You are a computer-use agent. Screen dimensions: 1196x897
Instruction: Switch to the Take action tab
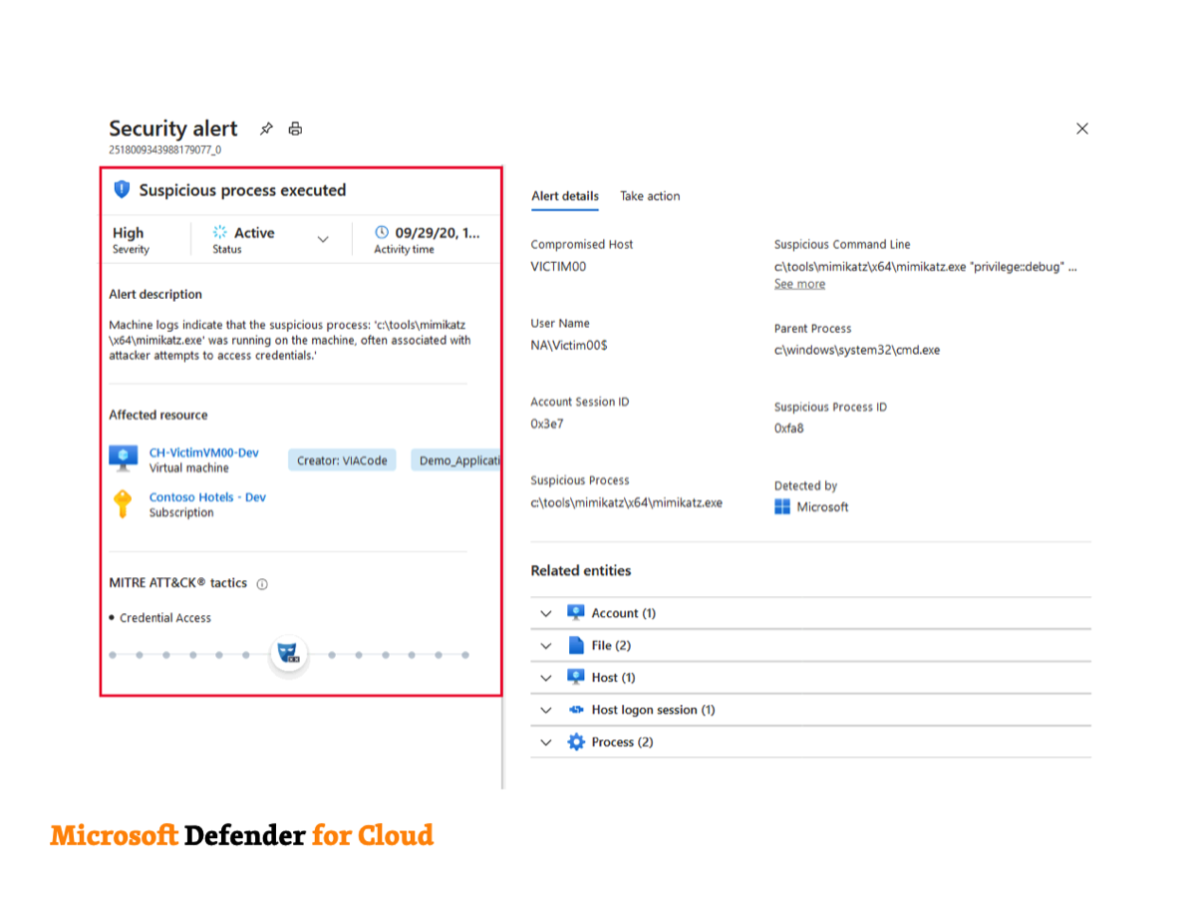[x=650, y=196]
